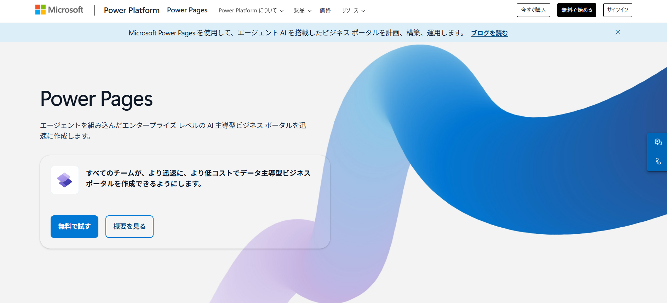Click the 今すぐ購入 button
Screen dimensions: 667x303
tap(533, 10)
